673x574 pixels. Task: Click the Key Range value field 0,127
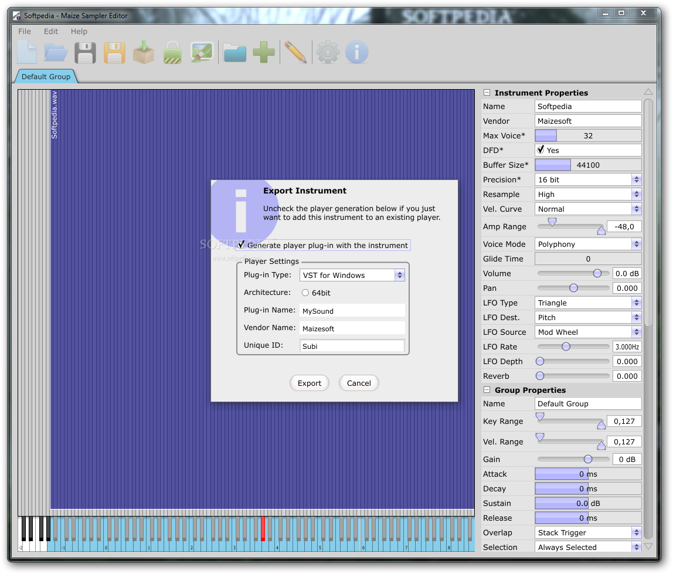click(x=624, y=421)
